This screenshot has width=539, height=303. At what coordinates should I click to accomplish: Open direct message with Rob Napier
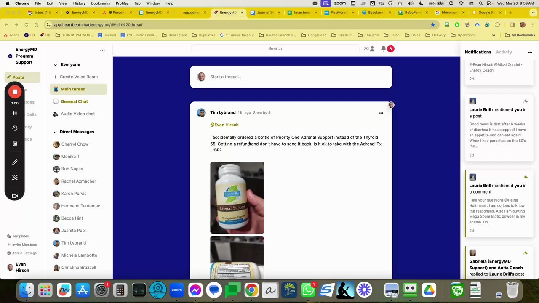72,169
